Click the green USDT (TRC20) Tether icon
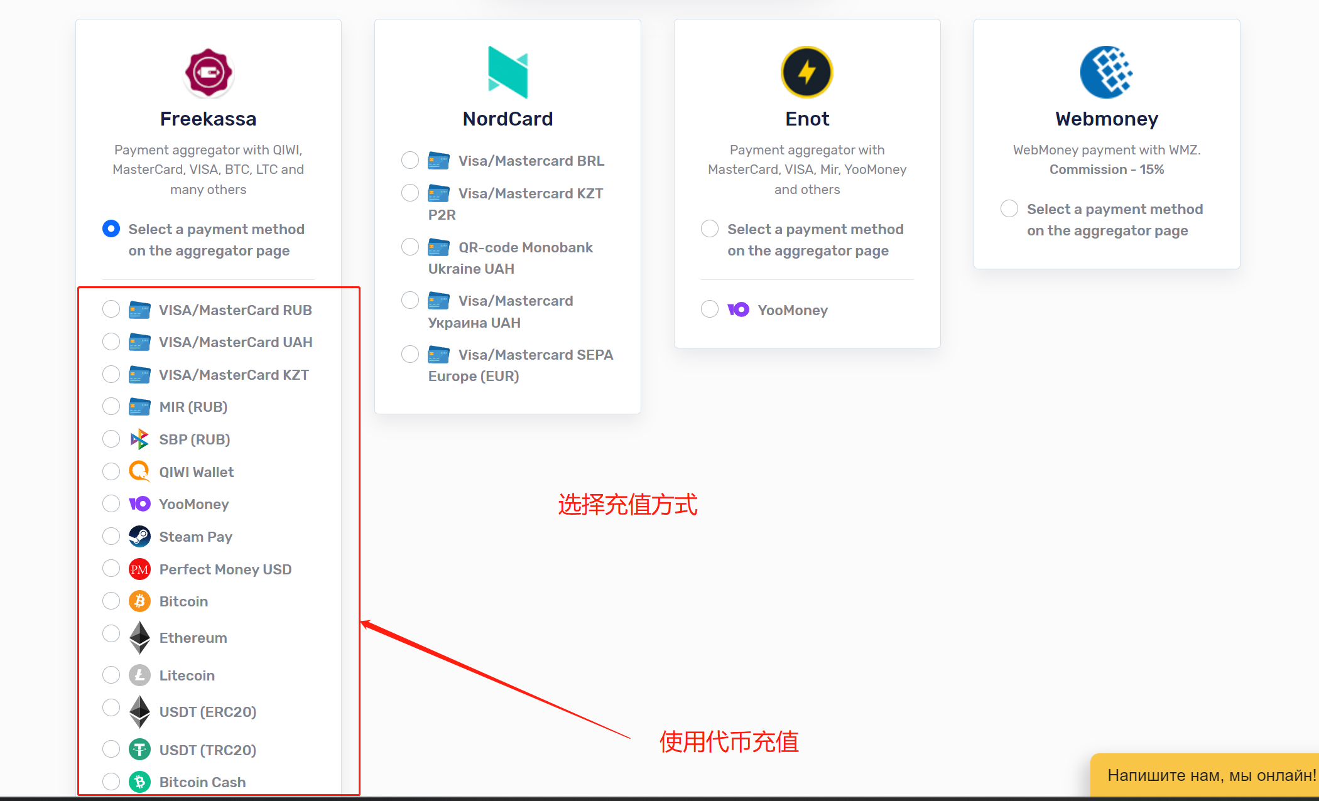The width and height of the screenshot is (1319, 801). pos(139,750)
